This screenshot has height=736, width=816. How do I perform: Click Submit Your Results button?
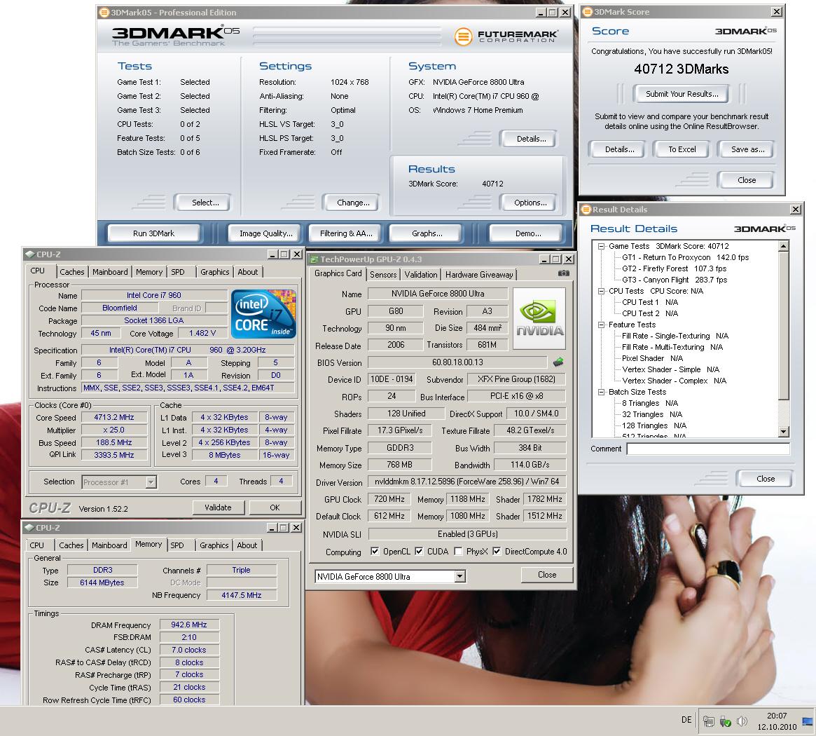coord(682,94)
